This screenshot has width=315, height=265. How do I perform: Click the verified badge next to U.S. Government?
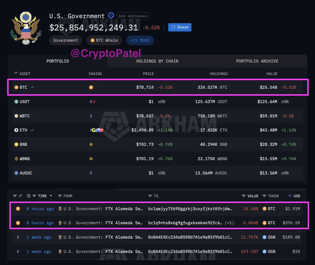click(111, 16)
